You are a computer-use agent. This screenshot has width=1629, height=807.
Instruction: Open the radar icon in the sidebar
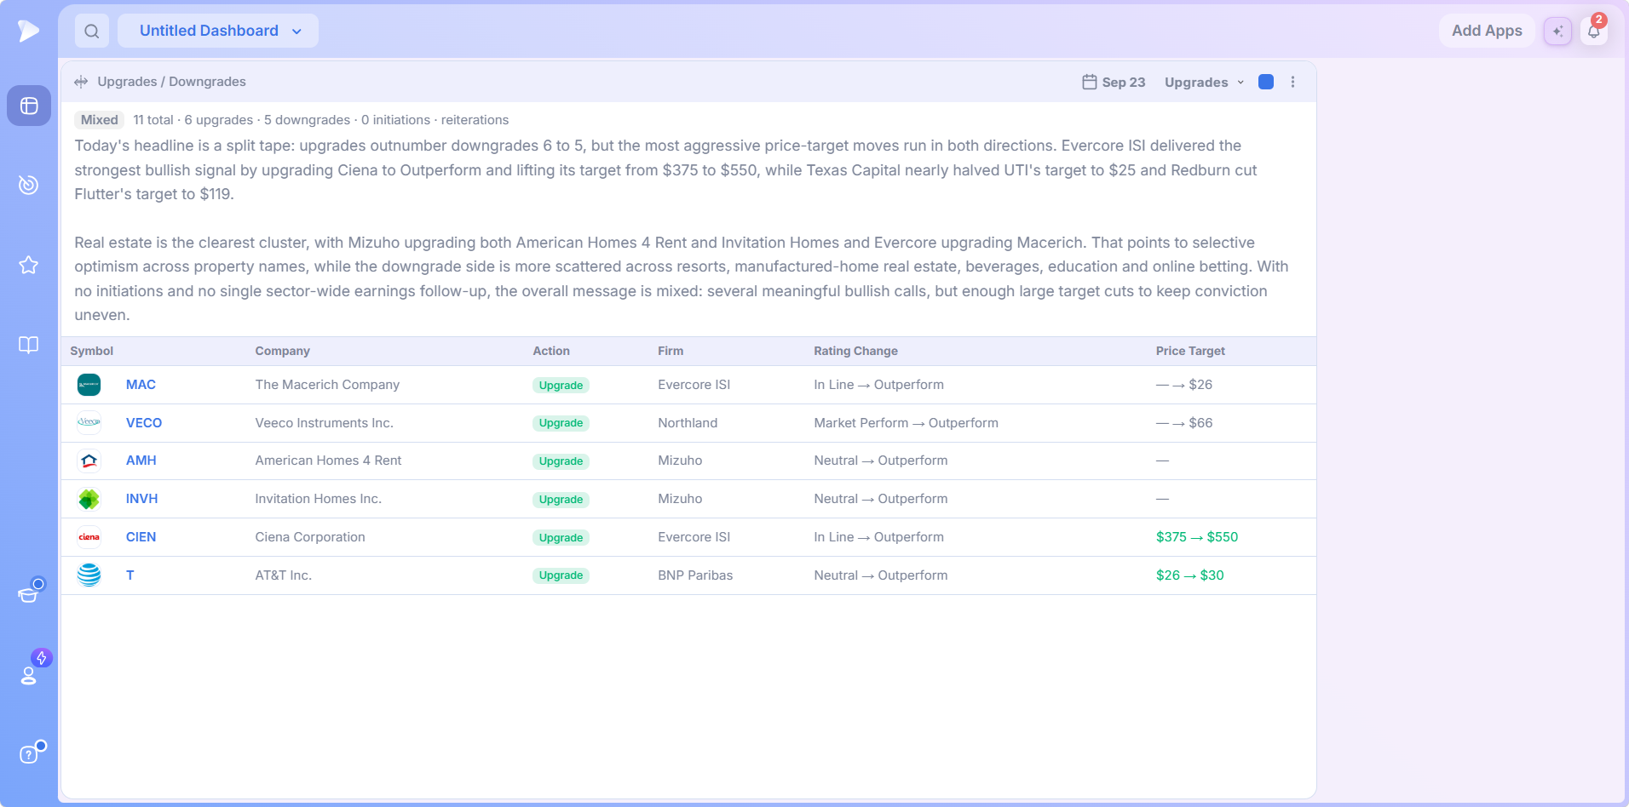pos(29,185)
